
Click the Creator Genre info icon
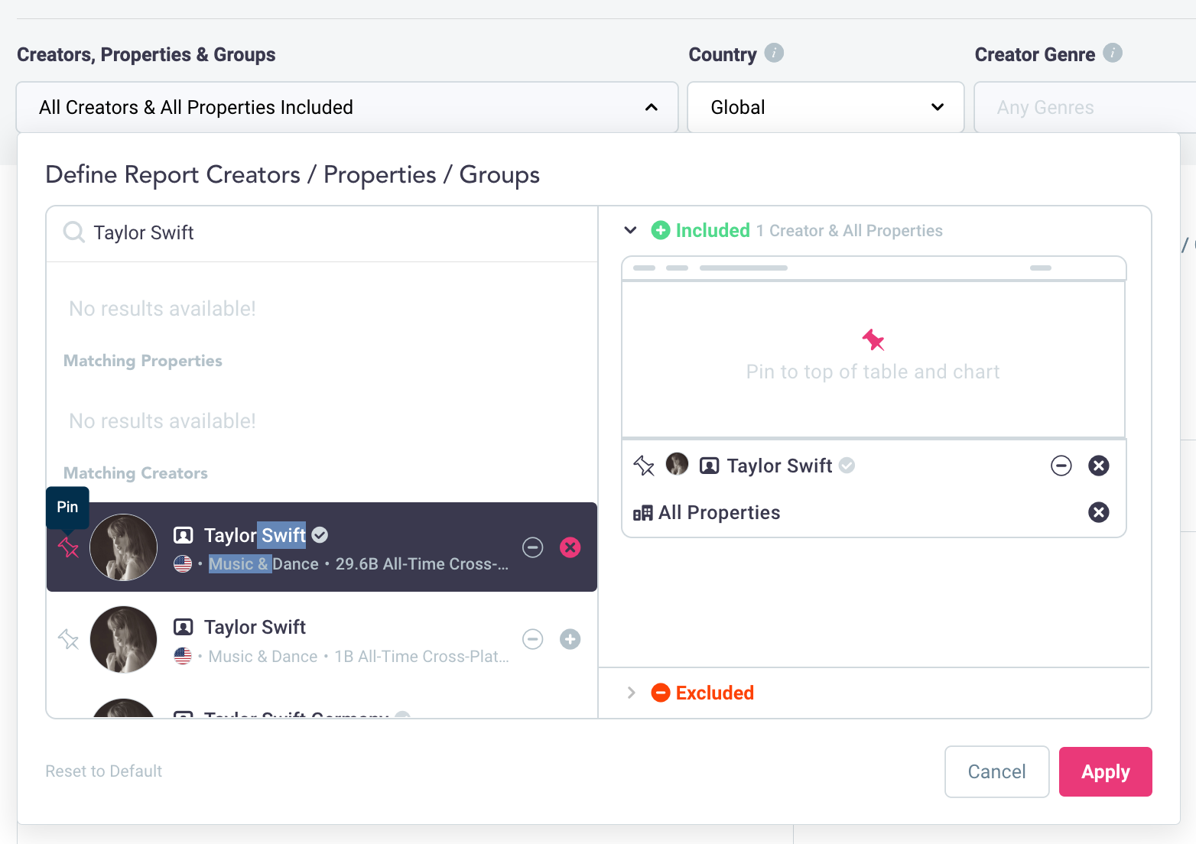[x=1113, y=54]
